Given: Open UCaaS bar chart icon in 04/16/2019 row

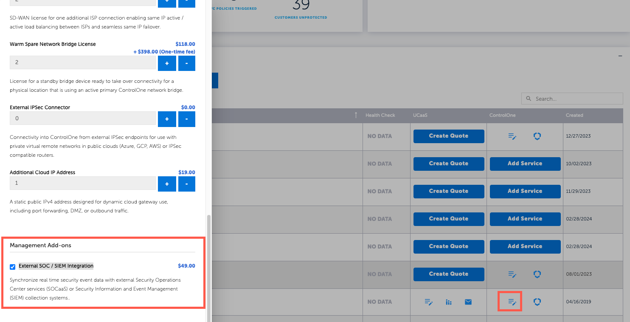Looking at the screenshot, I should [448, 302].
